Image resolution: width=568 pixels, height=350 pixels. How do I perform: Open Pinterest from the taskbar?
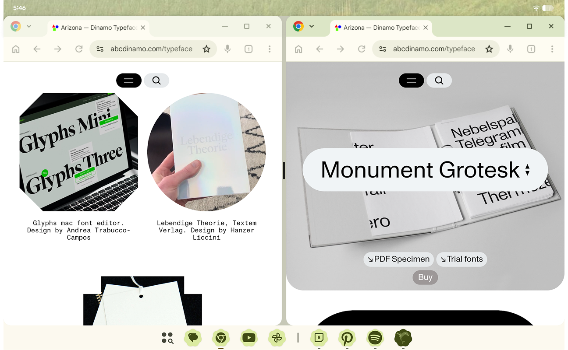tap(347, 338)
